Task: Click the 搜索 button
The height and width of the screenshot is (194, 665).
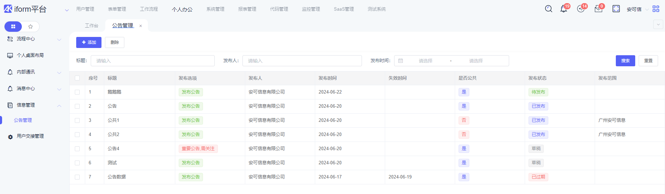Action: tap(625, 61)
